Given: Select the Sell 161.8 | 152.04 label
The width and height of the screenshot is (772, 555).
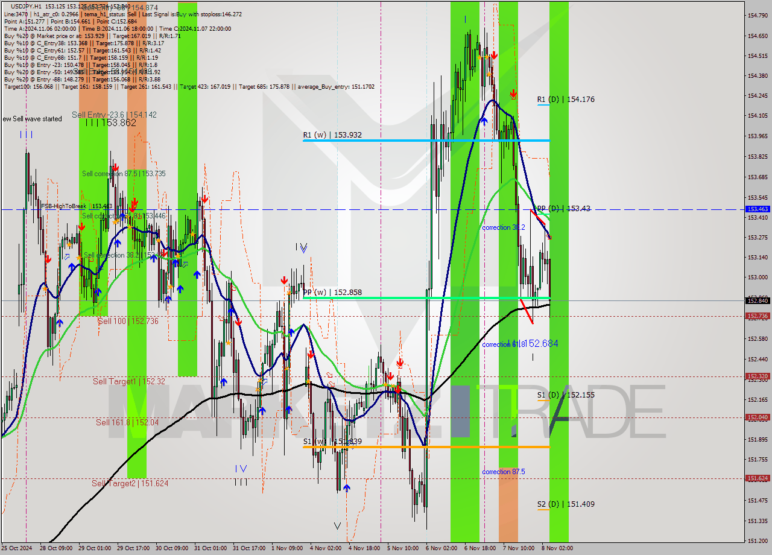Looking at the screenshot, I should click(127, 423).
